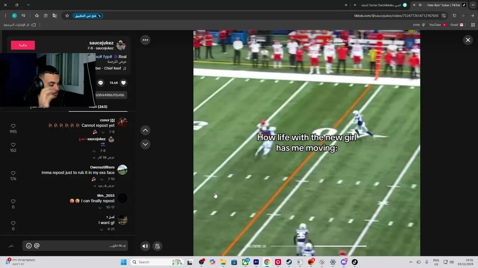This screenshot has height=268, width=478.
Task: Open the TikTok app in the taskbar
Action: click(x=355, y=262)
